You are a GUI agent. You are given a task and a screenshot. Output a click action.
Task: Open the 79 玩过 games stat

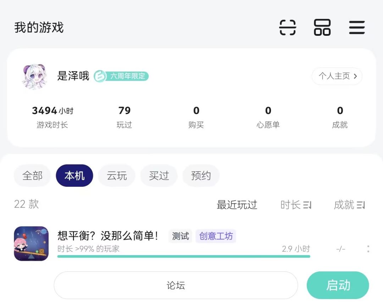(x=124, y=117)
